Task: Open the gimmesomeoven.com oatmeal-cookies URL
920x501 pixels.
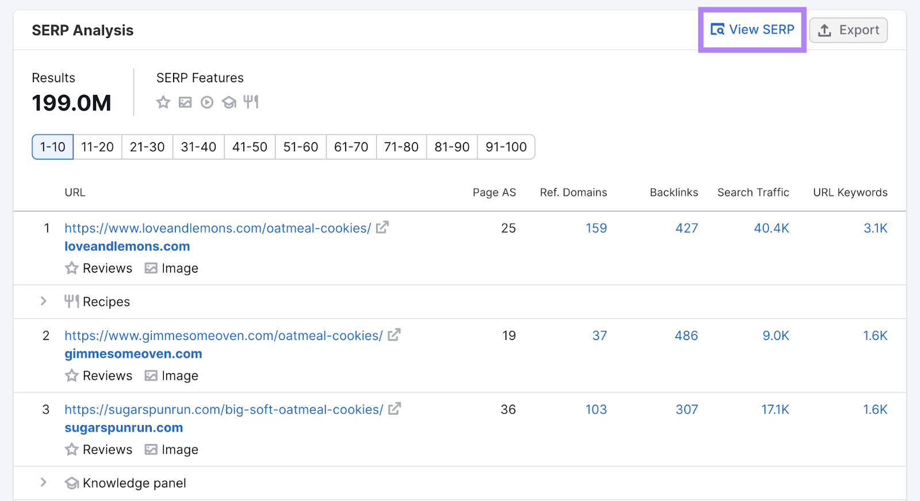Action: (224, 336)
